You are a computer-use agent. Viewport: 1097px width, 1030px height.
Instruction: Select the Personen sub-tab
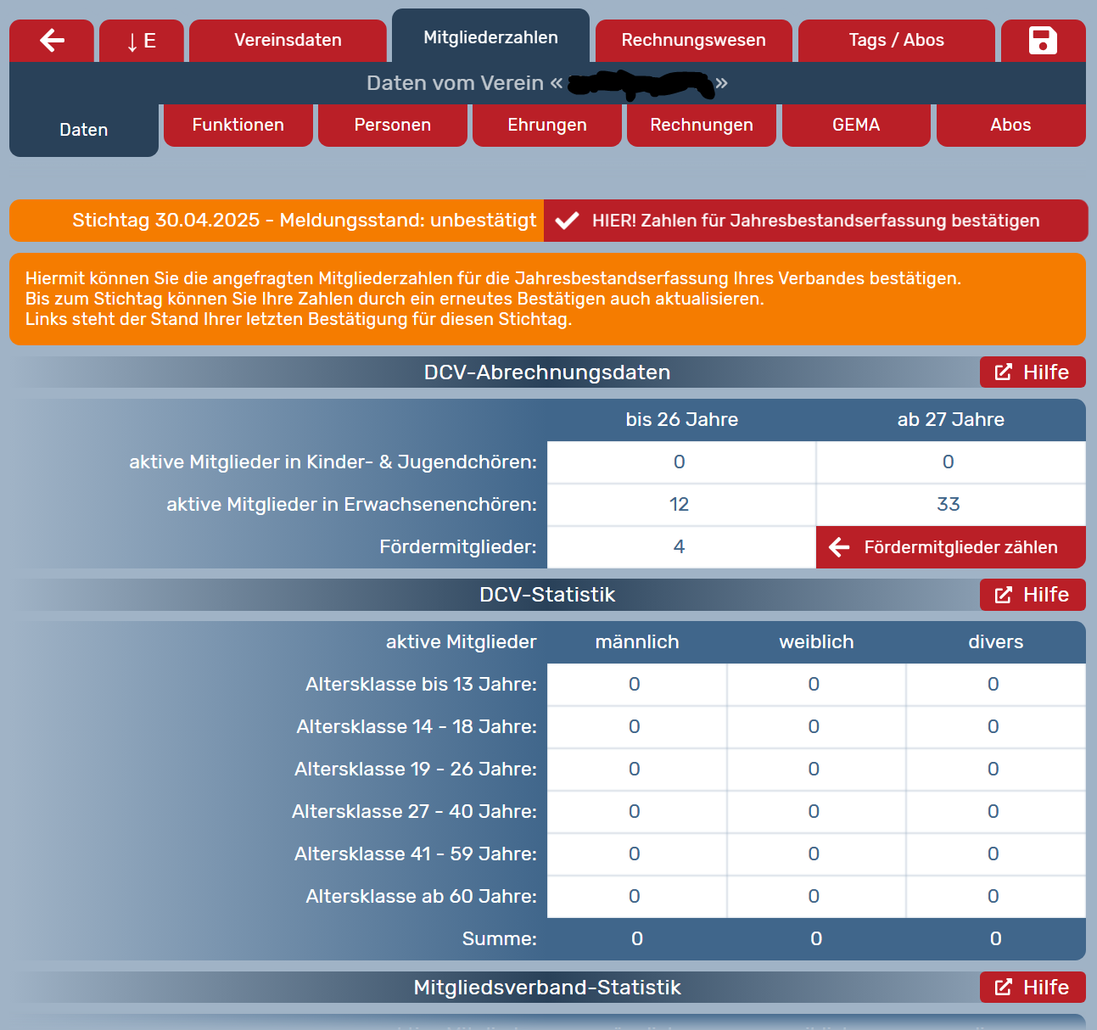click(392, 125)
